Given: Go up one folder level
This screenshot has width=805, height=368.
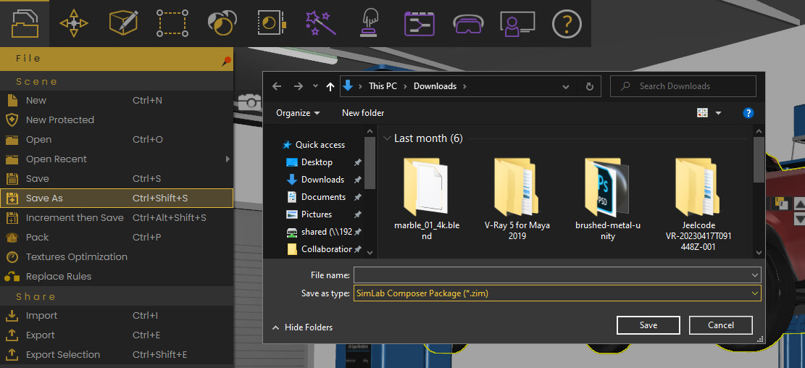Looking at the screenshot, I should click(330, 87).
